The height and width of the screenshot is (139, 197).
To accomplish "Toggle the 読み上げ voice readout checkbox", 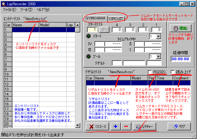I will point(173,72).
